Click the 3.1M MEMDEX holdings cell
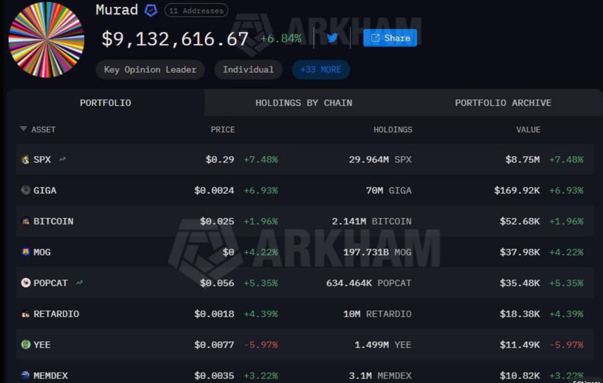The width and height of the screenshot is (603, 383). [380, 375]
